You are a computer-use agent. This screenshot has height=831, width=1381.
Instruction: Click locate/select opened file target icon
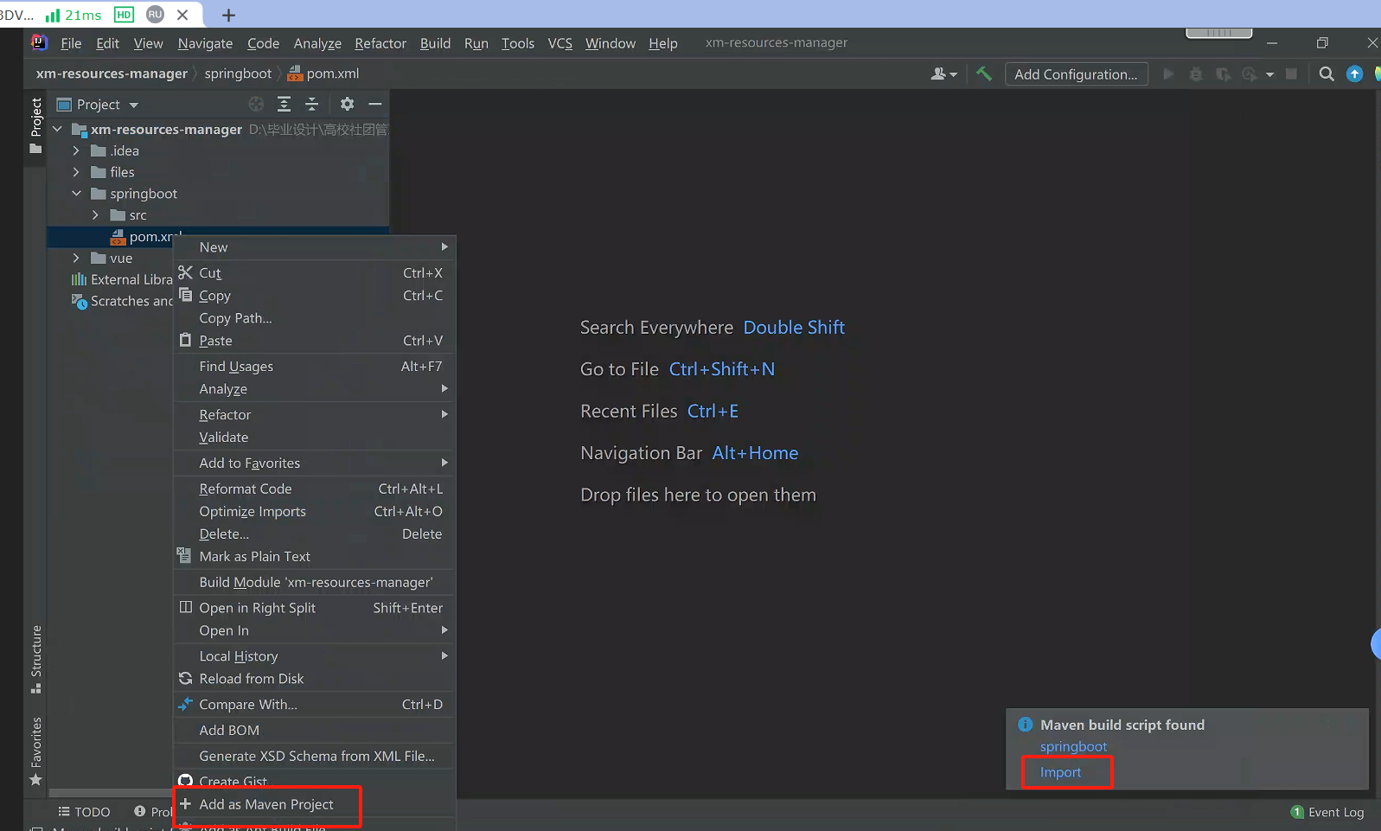coord(256,104)
